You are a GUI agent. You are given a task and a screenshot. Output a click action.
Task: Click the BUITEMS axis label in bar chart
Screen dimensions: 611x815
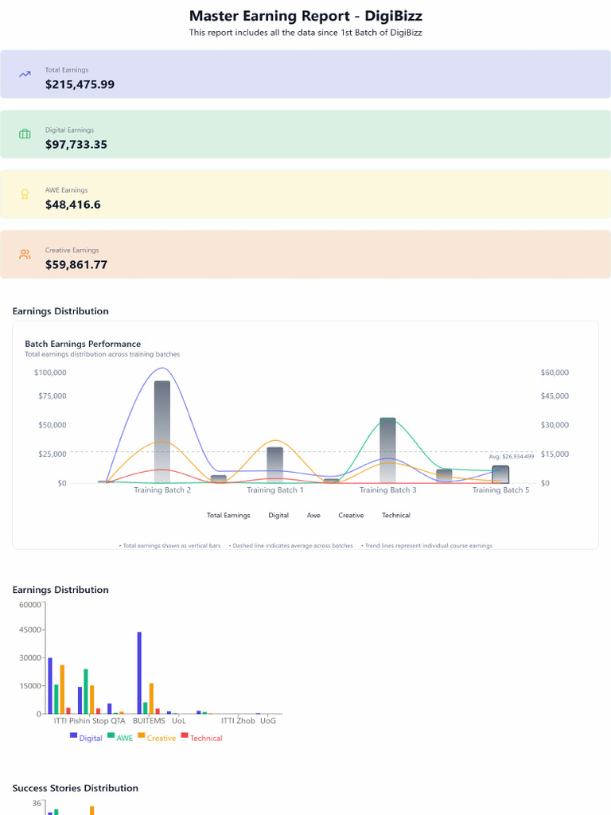click(x=149, y=721)
